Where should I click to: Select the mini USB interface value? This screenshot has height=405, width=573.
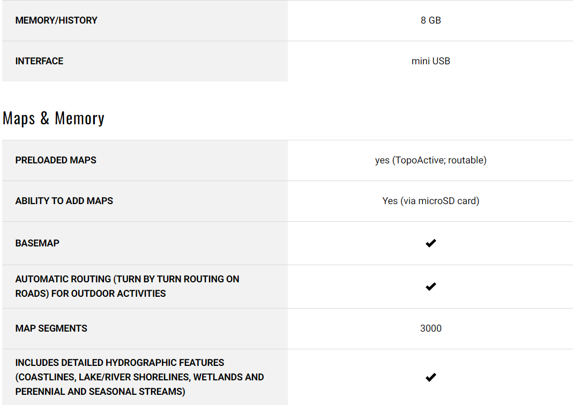pos(430,61)
